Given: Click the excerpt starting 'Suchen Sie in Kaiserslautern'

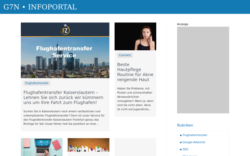Looking at the screenshot, I should point(64,117).
